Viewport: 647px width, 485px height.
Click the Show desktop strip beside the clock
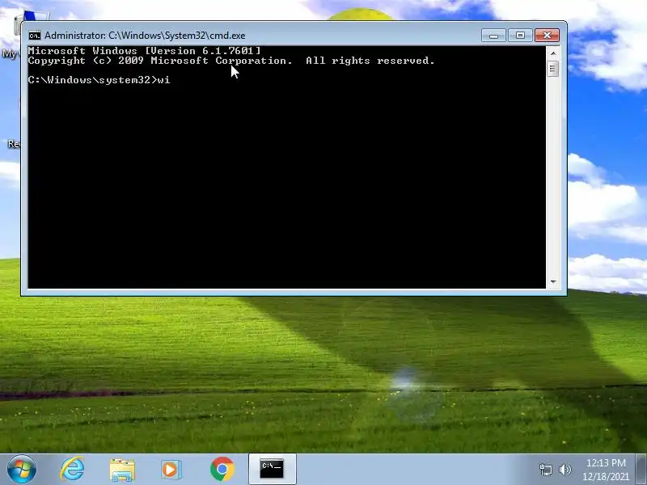coord(641,470)
